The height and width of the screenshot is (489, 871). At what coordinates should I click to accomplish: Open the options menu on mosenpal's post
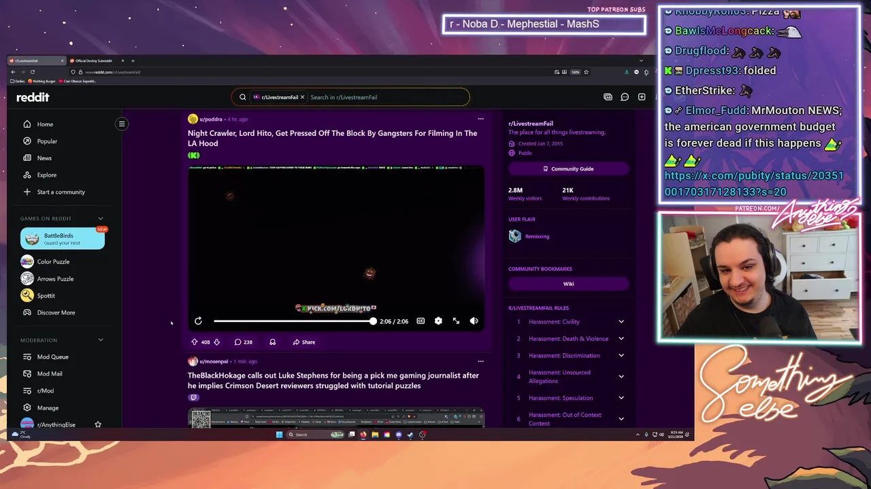tap(480, 361)
